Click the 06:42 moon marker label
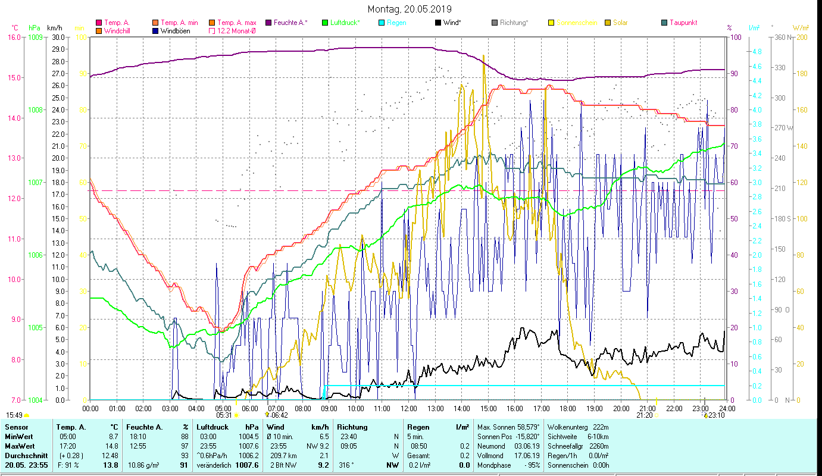Screen dimensions: 822x476 pos(277,415)
